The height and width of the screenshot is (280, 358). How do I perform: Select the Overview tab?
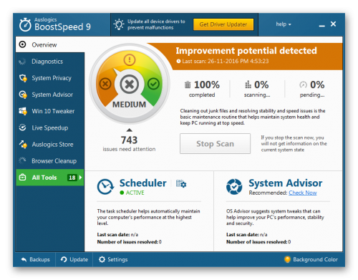(x=50, y=44)
